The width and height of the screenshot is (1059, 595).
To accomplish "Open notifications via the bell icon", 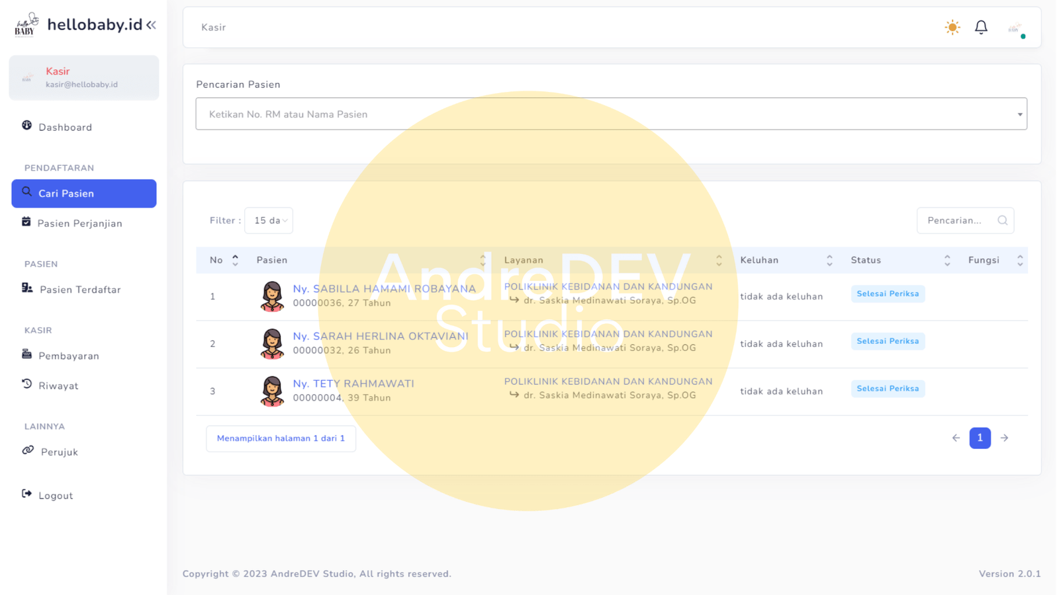I will (981, 27).
